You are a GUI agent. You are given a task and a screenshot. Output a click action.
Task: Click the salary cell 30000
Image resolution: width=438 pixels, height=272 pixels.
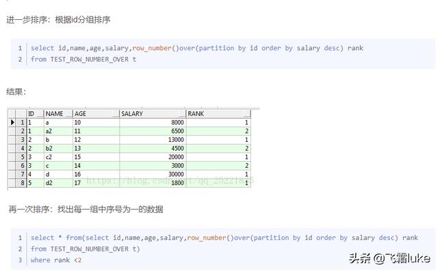(x=153, y=175)
